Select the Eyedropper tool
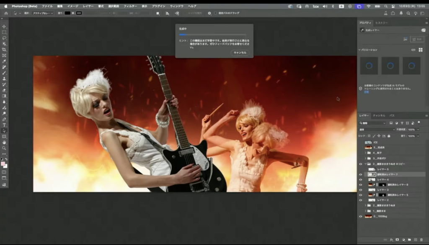 coord(4,61)
